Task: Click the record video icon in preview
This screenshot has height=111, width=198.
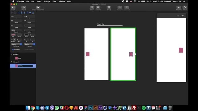Action: [183, 16]
